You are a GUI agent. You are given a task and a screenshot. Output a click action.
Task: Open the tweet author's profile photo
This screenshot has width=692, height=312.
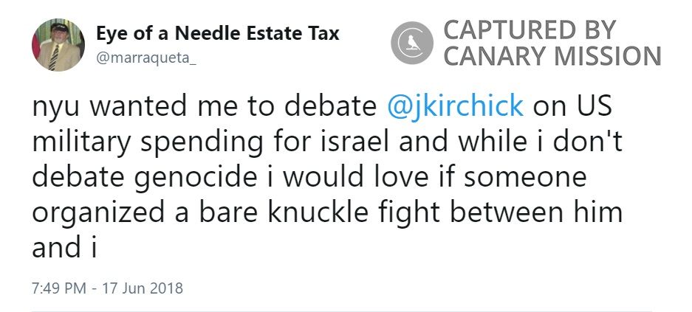58,45
